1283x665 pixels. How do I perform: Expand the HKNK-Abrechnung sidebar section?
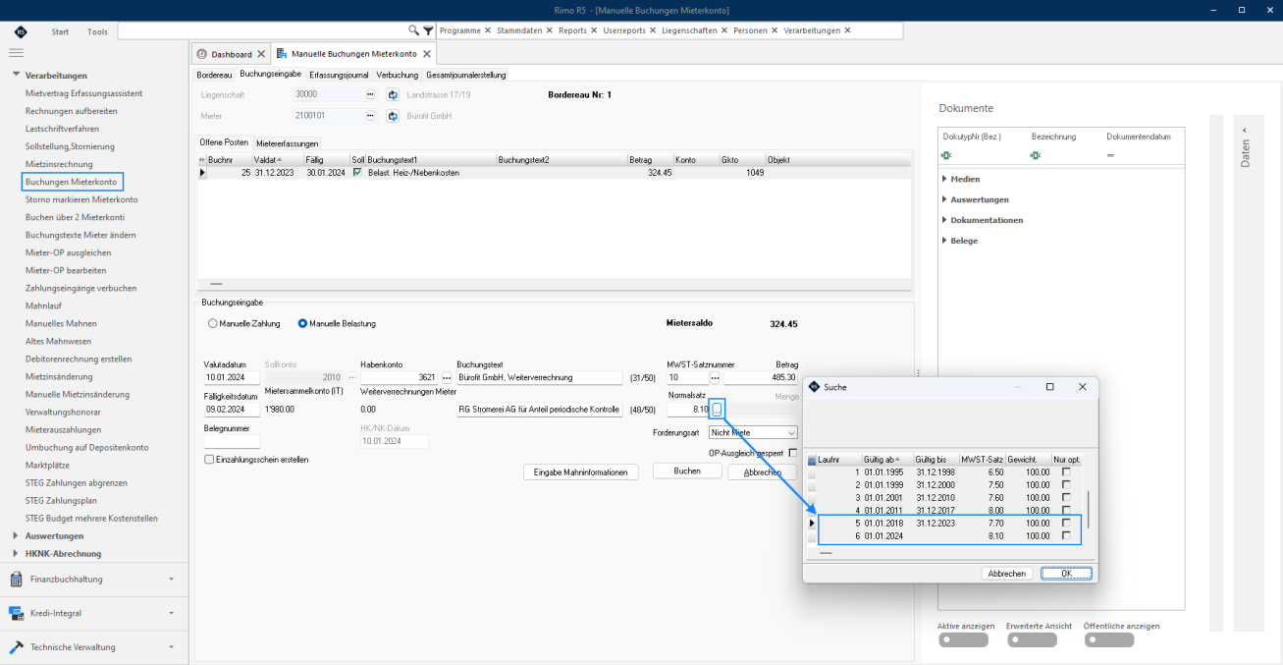[16, 554]
